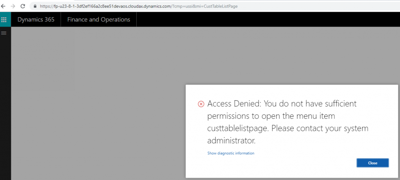Click the word custtablelistpage in the message
Viewport: 400px width, 180px height.
(238, 128)
